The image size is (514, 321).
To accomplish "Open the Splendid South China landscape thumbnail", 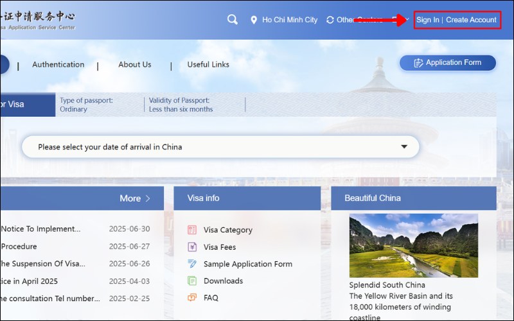I will click(x=414, y=246).
